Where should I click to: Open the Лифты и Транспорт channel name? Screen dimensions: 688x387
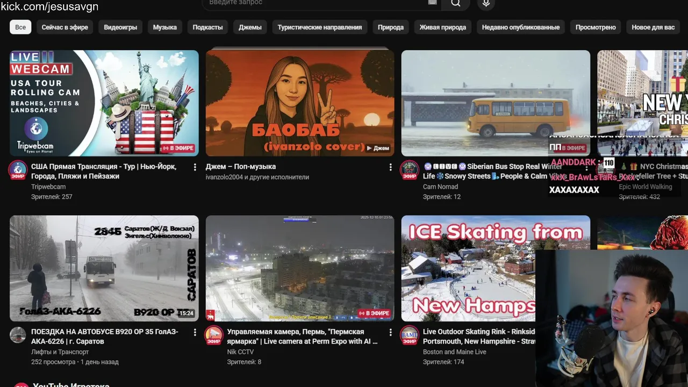click(x=60, y=352)
